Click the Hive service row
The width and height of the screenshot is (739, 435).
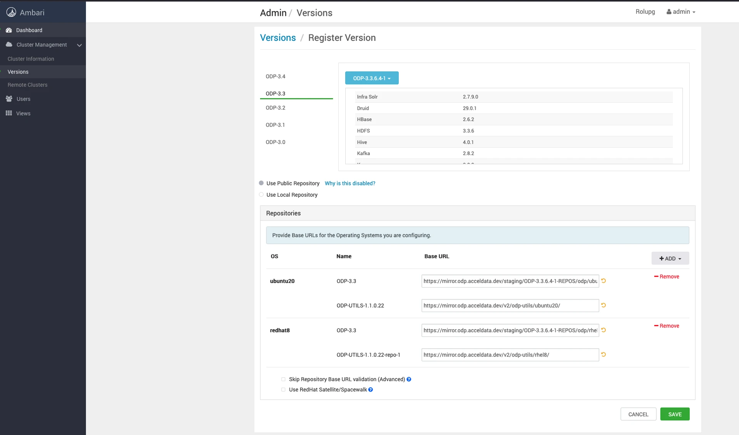click(x=514, y=142)
